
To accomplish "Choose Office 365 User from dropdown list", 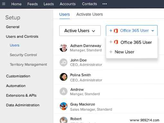I will pyautogui.click(x=132, y=42).
